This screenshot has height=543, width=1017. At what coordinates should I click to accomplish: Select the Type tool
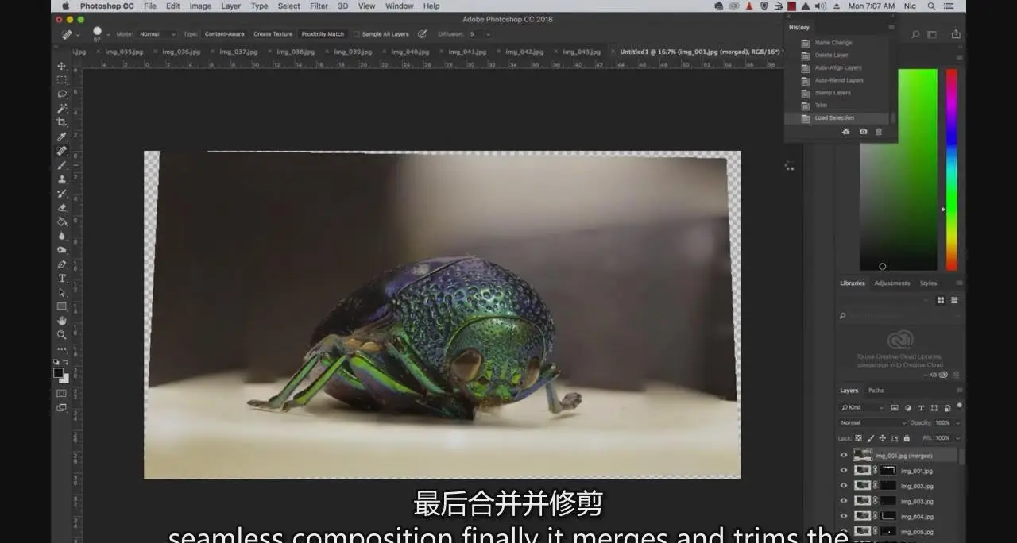(62, 279)
